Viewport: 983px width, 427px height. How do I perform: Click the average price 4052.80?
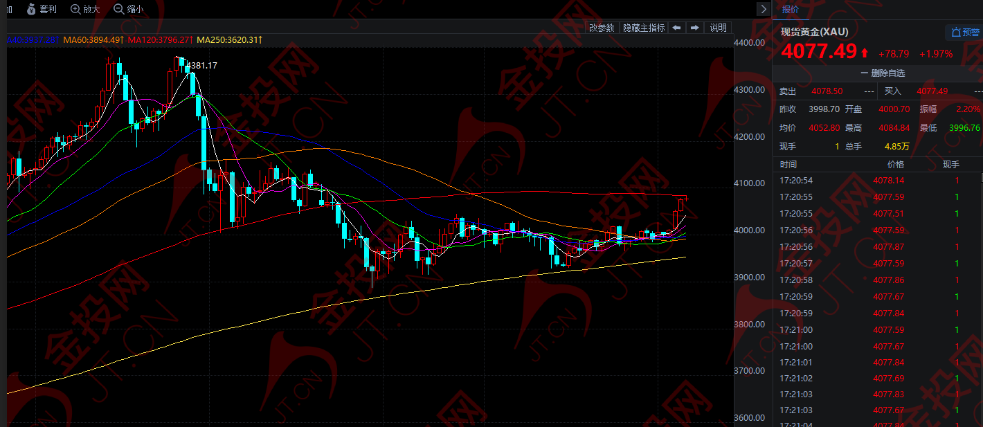(824, 128)
